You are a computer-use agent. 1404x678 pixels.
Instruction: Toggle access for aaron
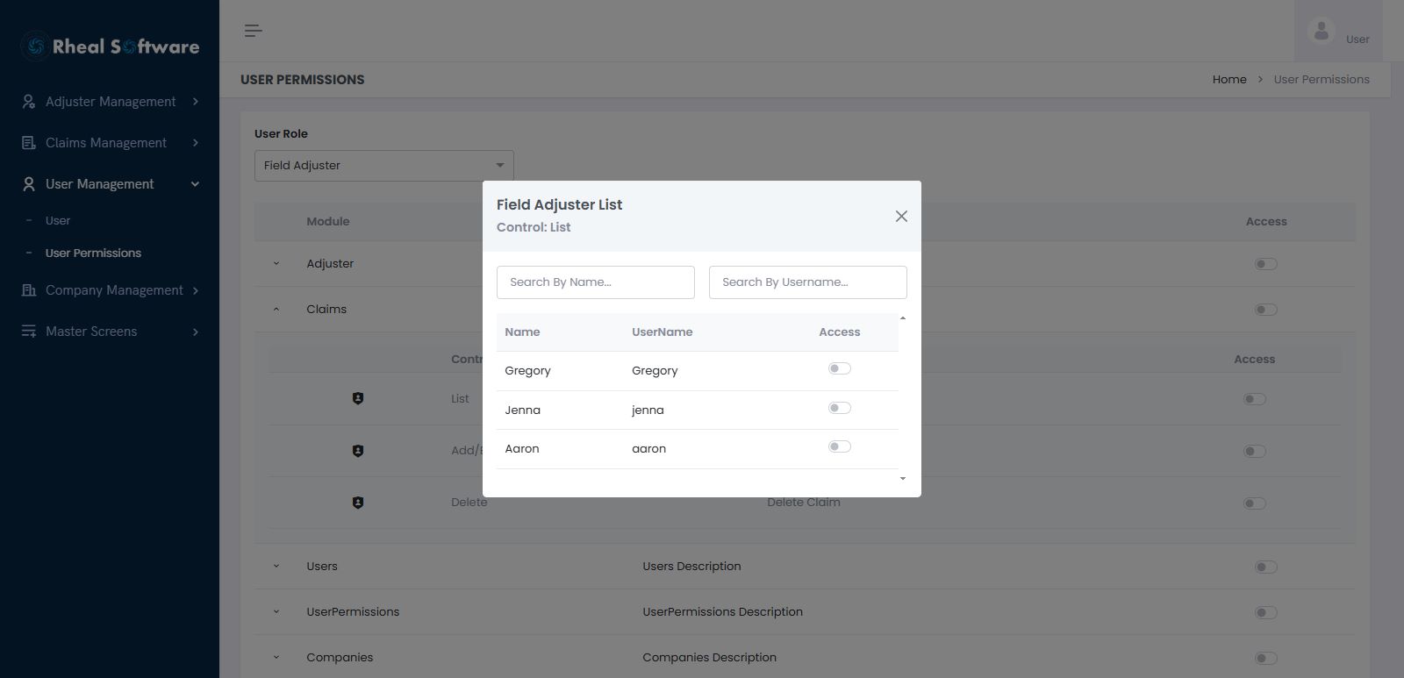[x=840, y=446]
